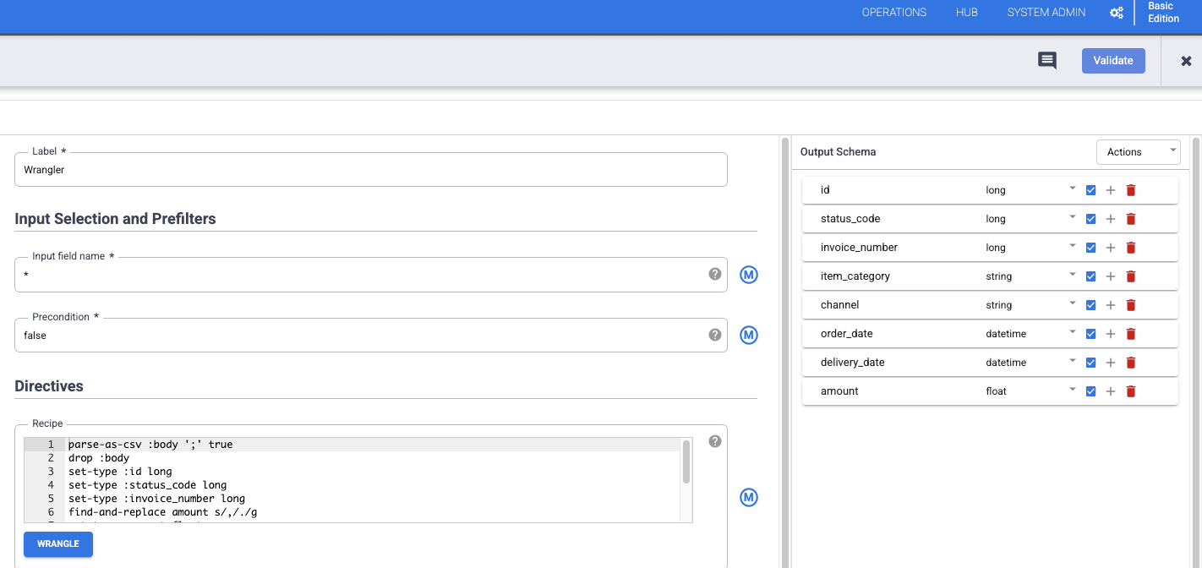Image resolution: width=1202 pixels, height=568 pixels.
Task: Click macro M icon beside Recipe
Action: point(749,498)
